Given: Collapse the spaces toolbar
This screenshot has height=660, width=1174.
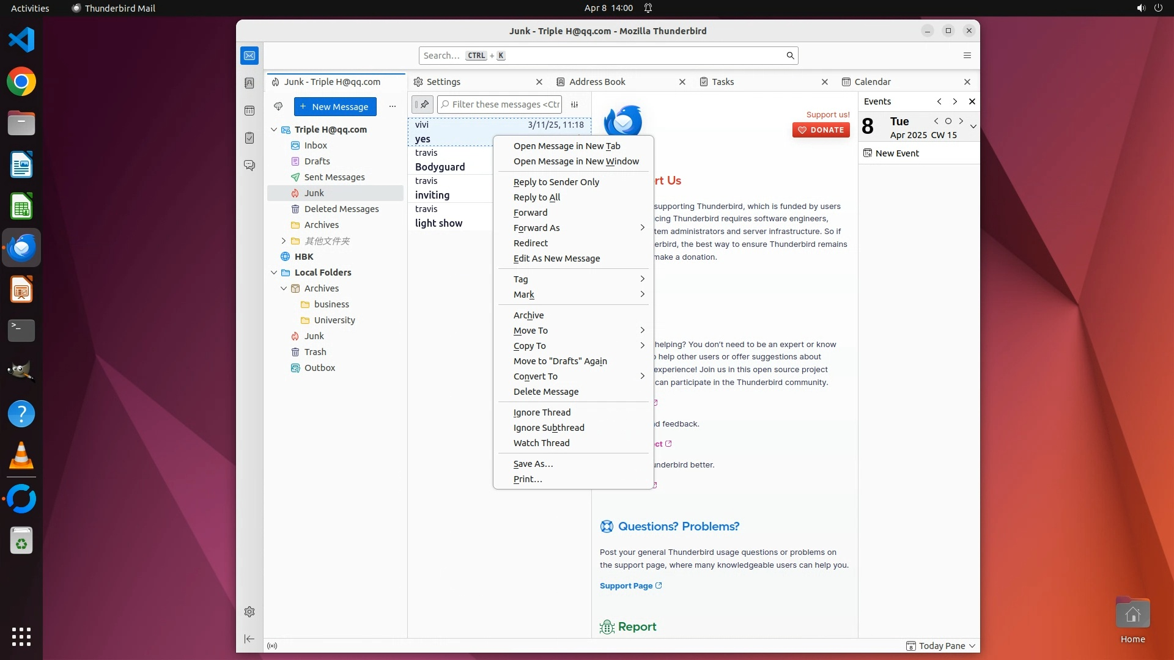Looking at the screenshot, I should pos(249,639).
